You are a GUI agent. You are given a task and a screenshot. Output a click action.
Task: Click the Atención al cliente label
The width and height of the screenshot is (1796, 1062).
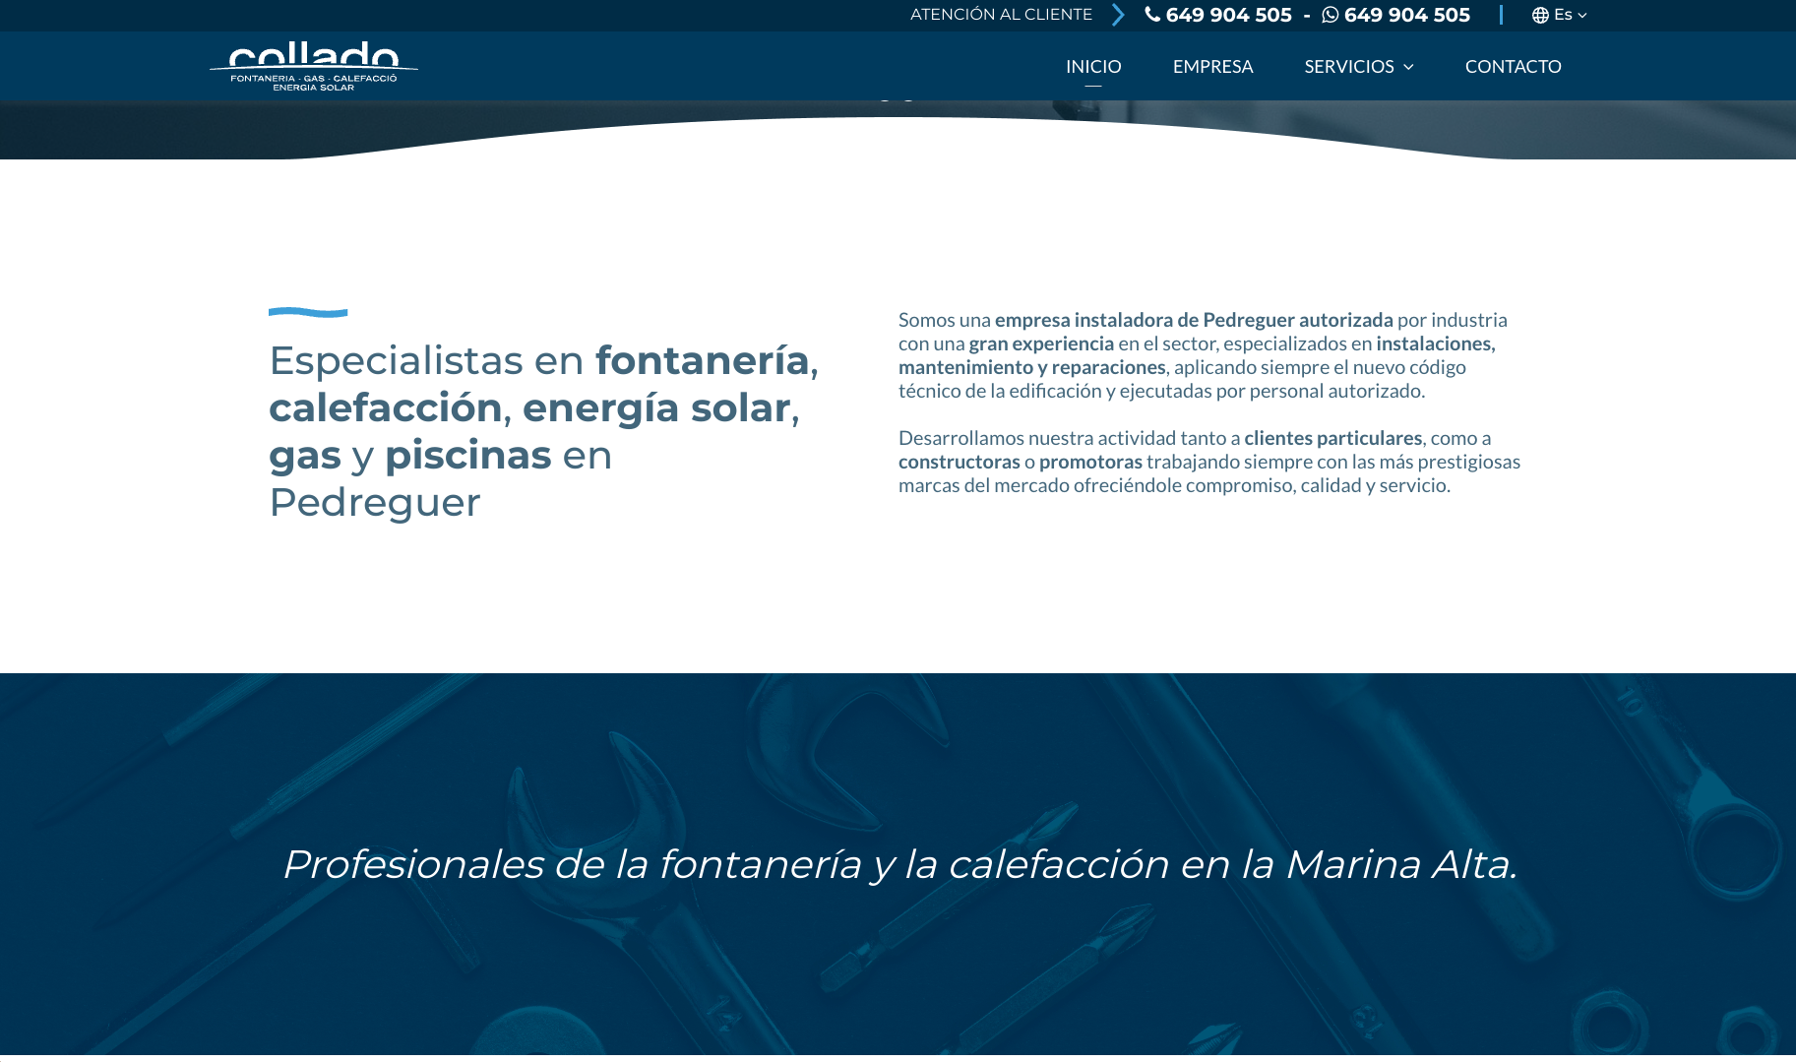click(x=1001, y=15)
